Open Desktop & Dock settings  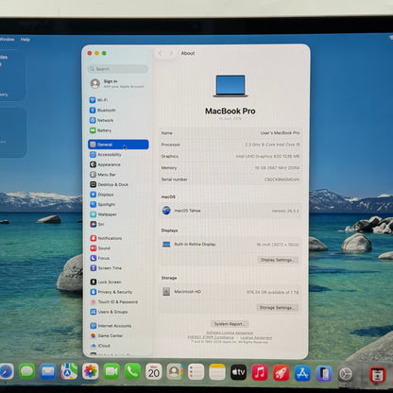pos(118,184)
